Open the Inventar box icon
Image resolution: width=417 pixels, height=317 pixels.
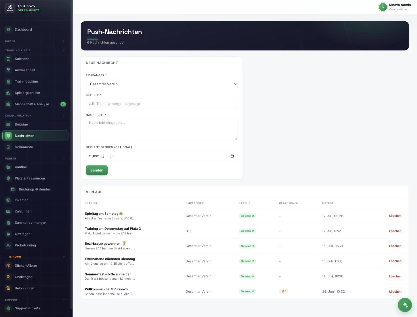coord(8,200)
